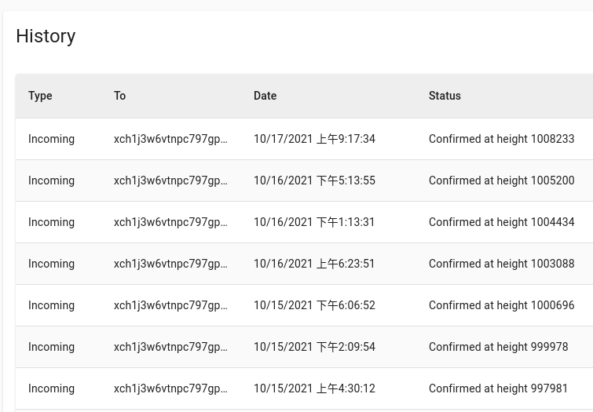This screenshot has width=593, height=412.
Task: Click the Status column header
Action: point(445,96)
